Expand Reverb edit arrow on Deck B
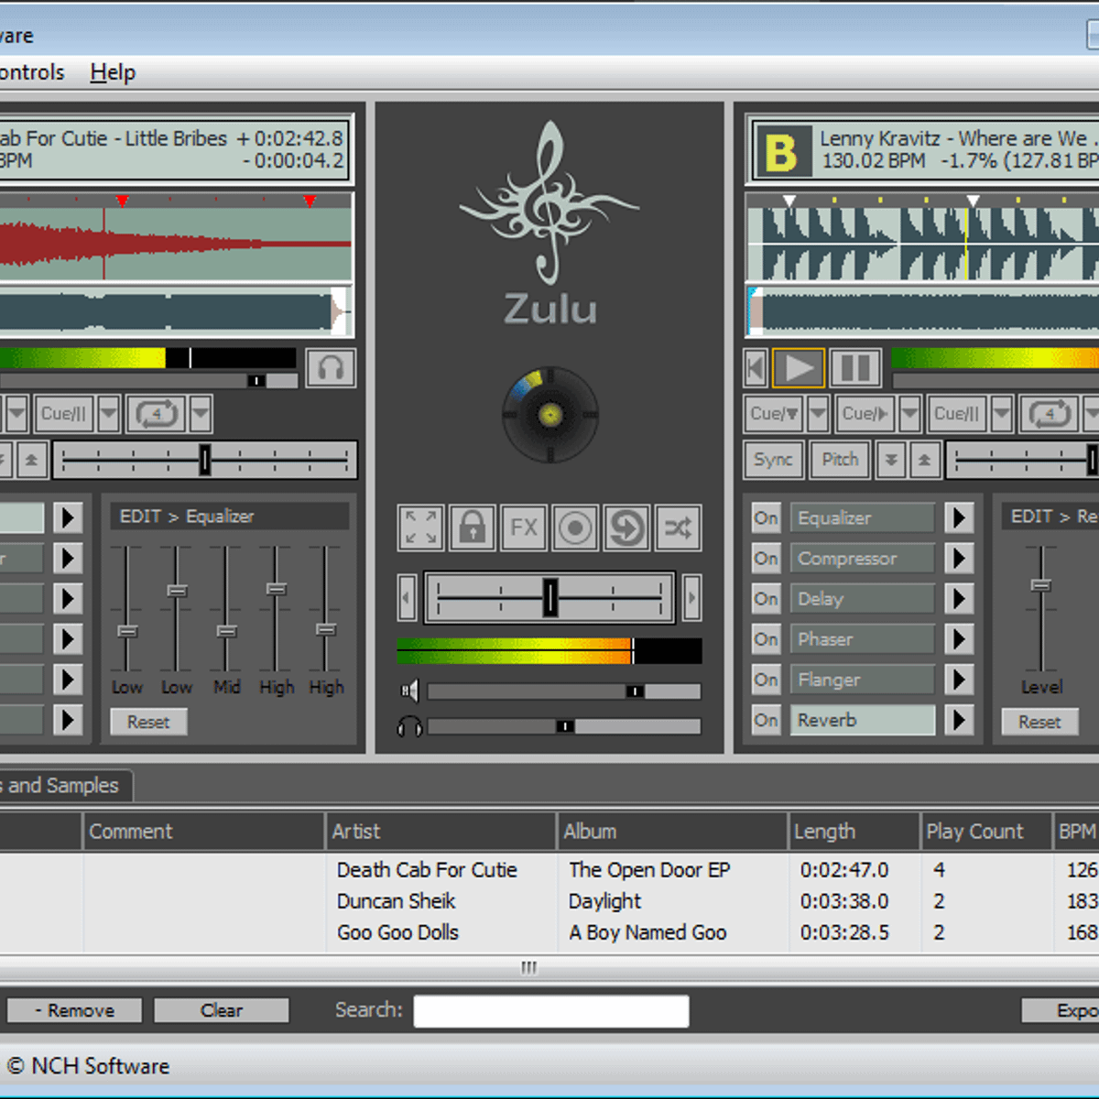1099x1099 pixels. [958, 720]
